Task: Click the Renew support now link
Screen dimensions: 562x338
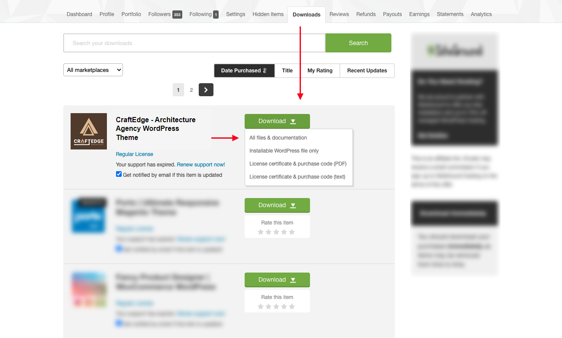Action: (201, 165)
